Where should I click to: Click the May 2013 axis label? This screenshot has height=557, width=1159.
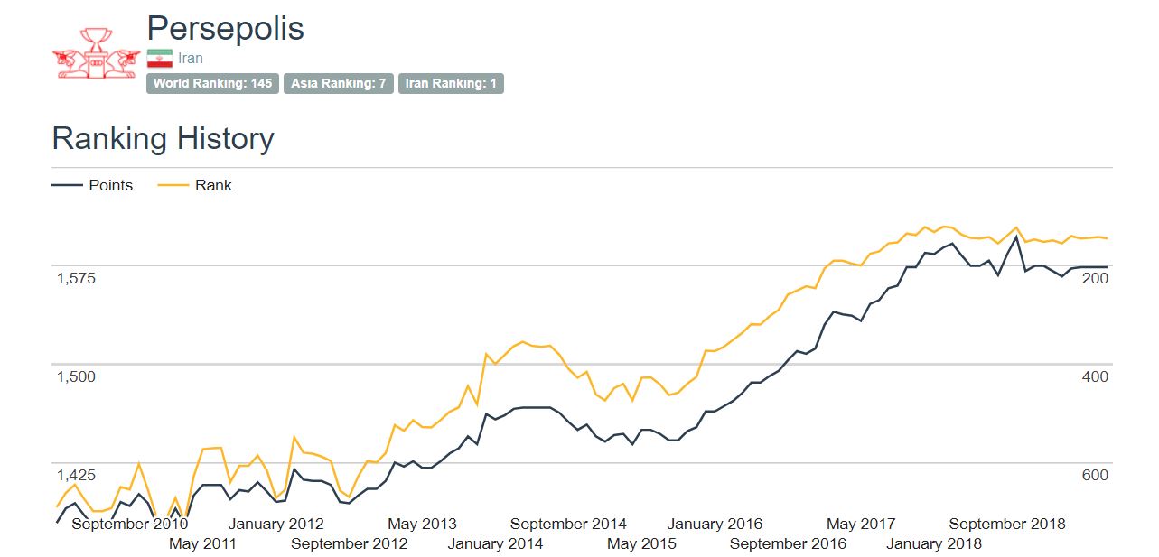422,524
